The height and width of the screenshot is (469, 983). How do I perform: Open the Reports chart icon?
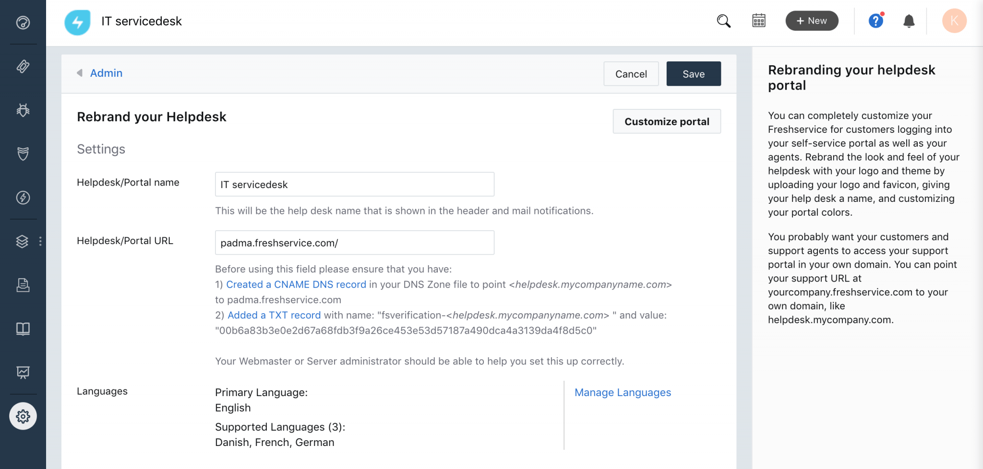tap(23, 372)
